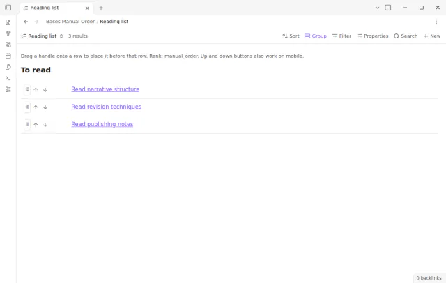Open the Group settings
Image resolution: width=446 pixels, height=283 pixels.
[x=316, y=36]
